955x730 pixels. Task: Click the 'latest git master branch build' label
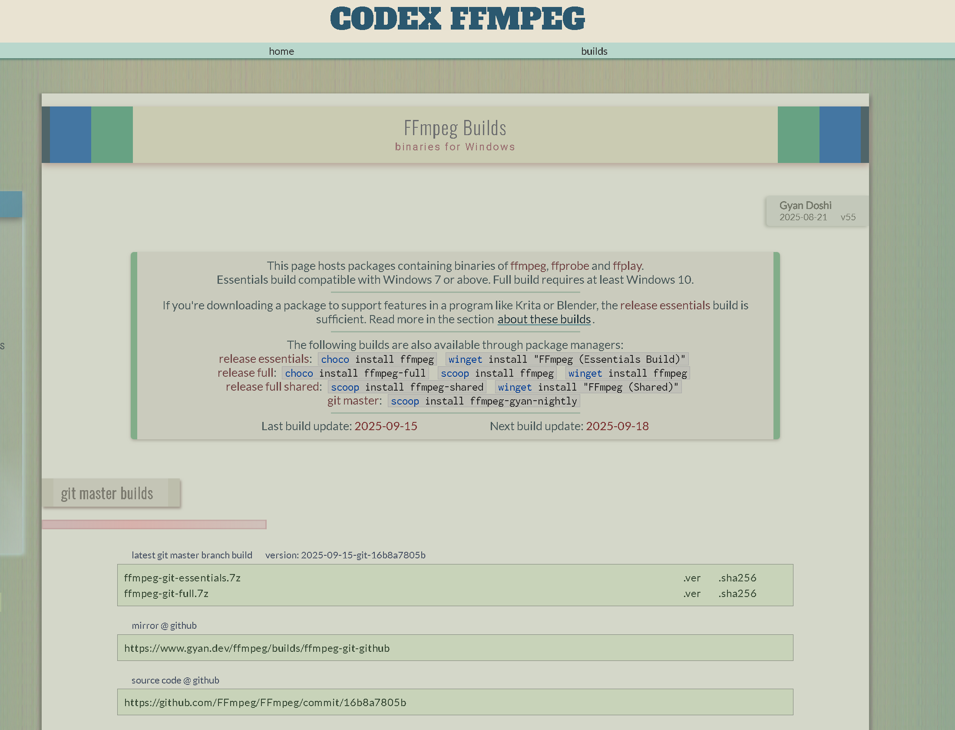192,555
